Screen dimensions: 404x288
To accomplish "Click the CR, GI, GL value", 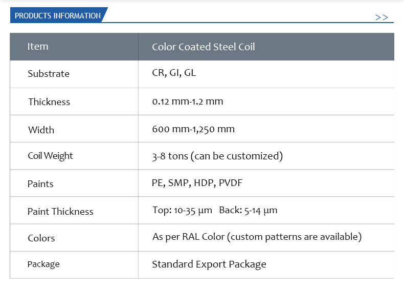I will point(174,73).
